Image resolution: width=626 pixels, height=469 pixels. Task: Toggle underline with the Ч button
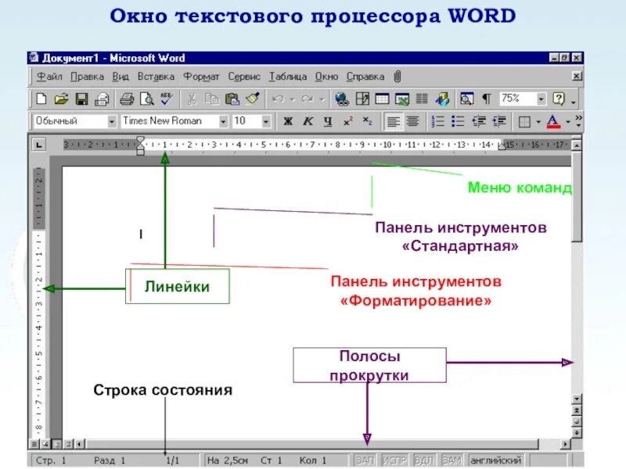click(x=328, y=121)
